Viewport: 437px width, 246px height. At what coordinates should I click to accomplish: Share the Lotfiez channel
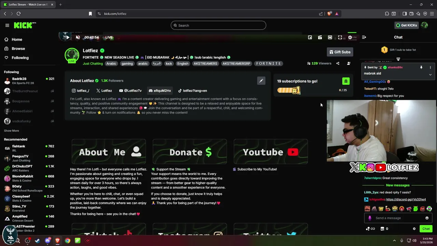(x=338, y=63)
